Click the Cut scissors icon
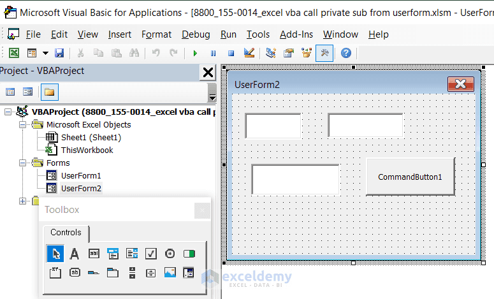 pos(81,53)
